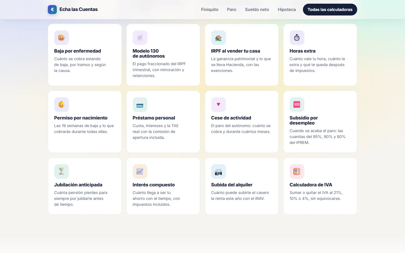
Task: Click the stopwatch icon for Horas extra
Action: tap(297, 38)
